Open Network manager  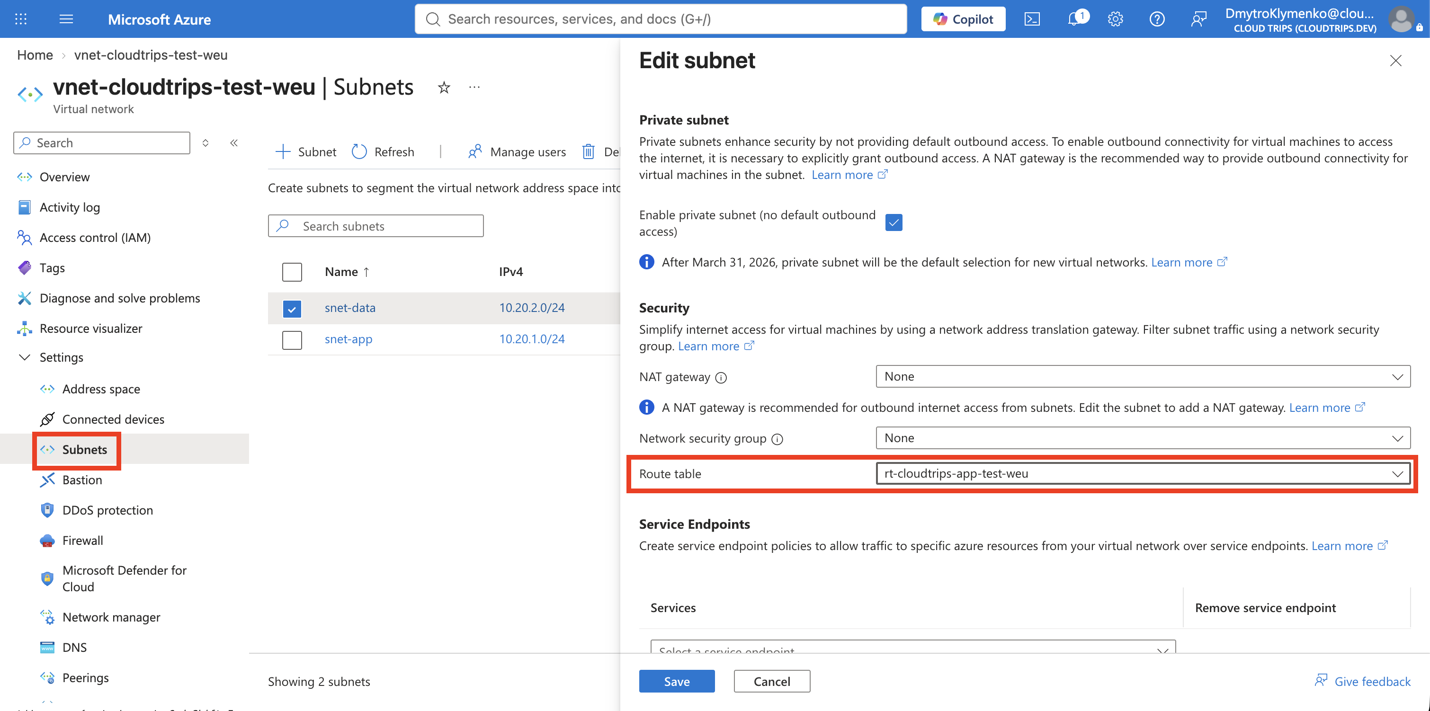[x=111, y=617]
